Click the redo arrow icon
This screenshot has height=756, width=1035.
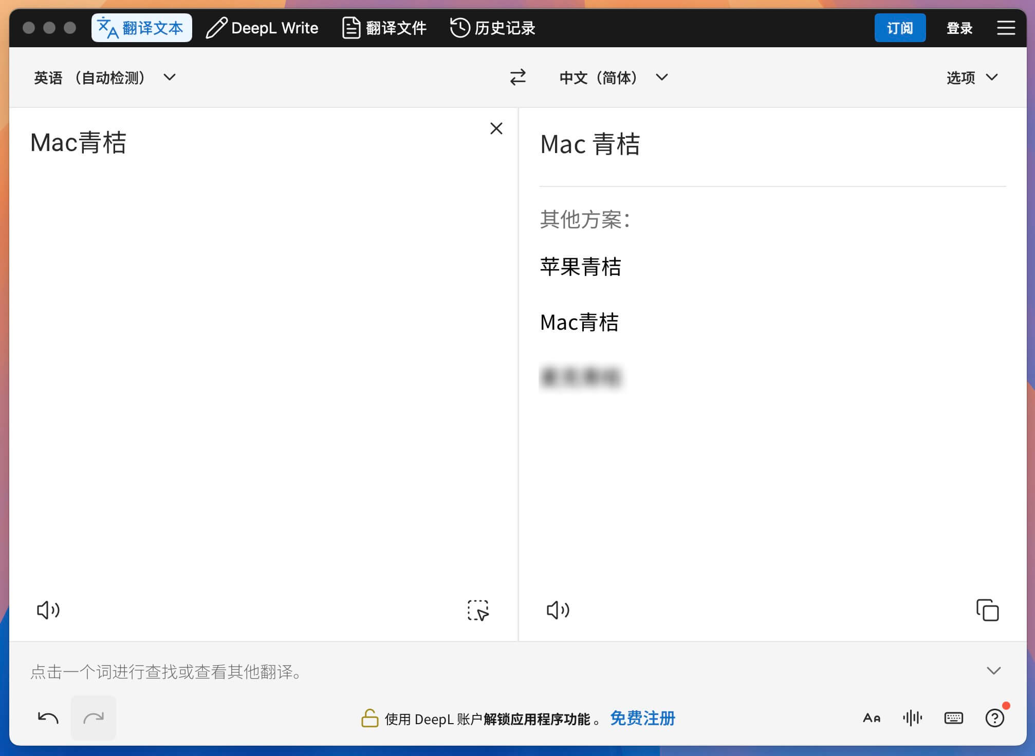click(x=94, y=718)
